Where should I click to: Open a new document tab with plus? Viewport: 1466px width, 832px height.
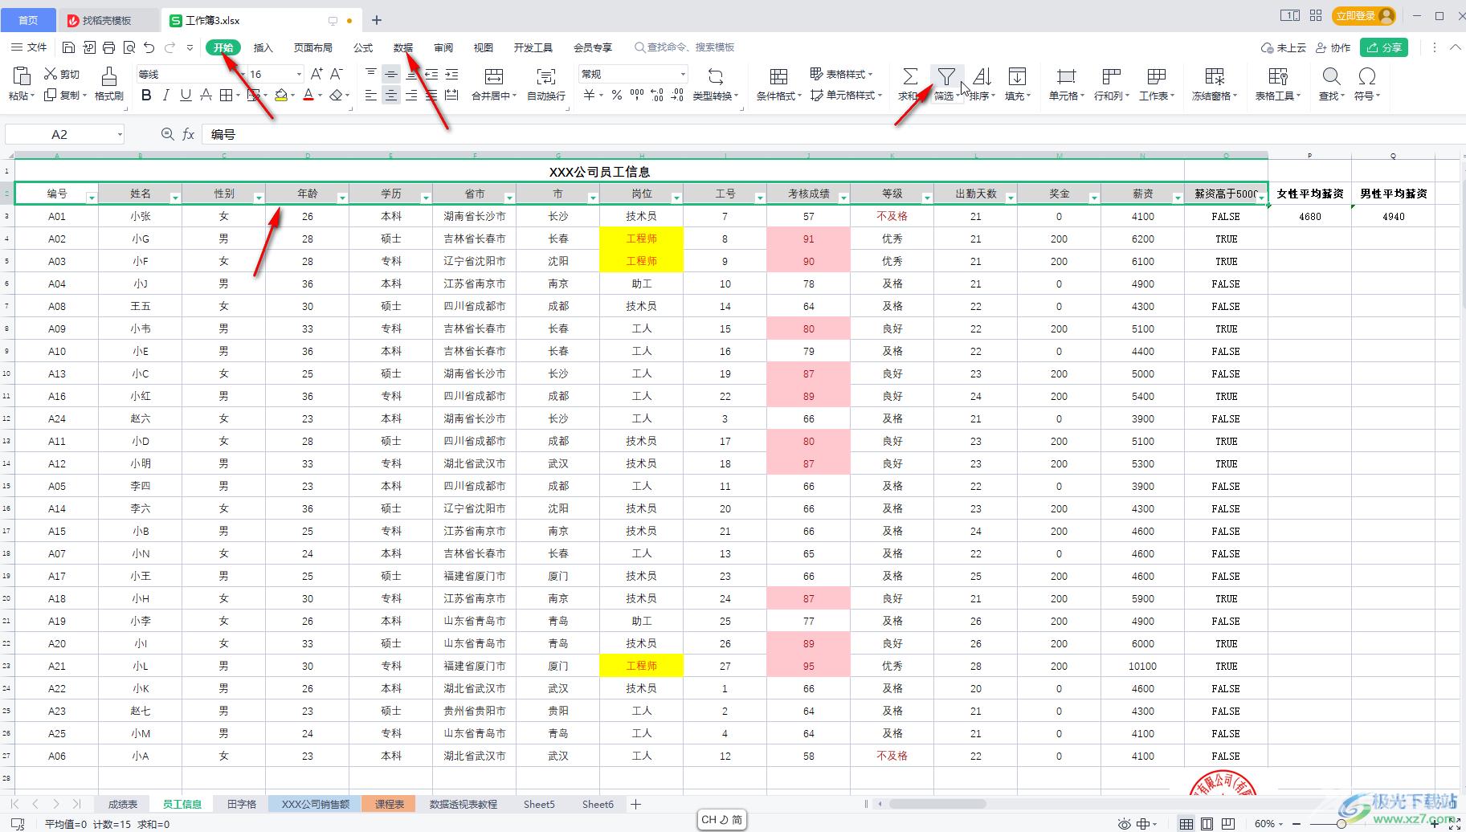tap(377, 20)
